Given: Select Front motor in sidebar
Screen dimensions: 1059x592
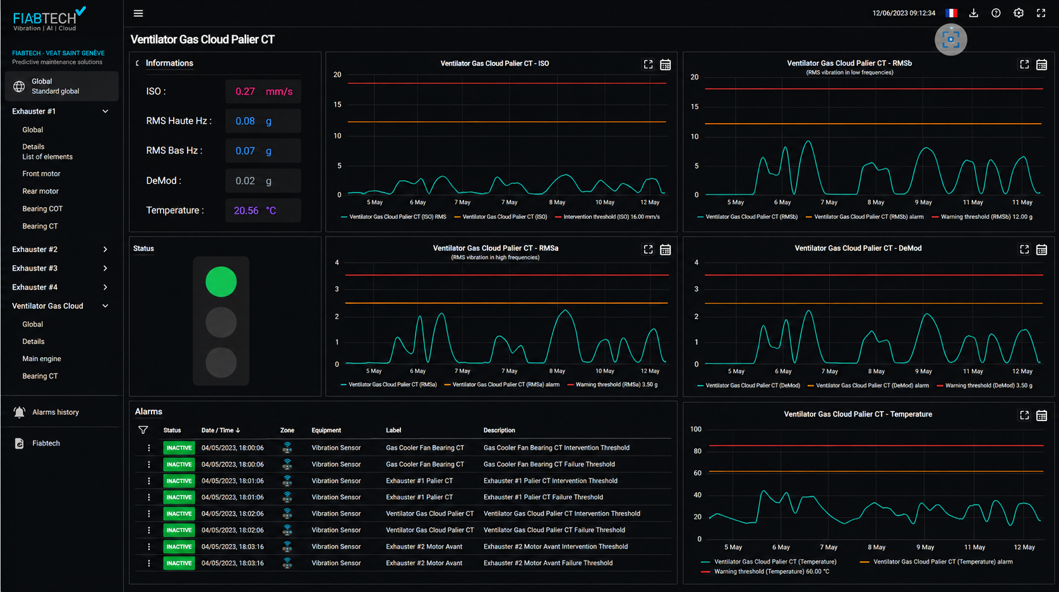Looking at the screenshot, I should [x=42, y=174].
